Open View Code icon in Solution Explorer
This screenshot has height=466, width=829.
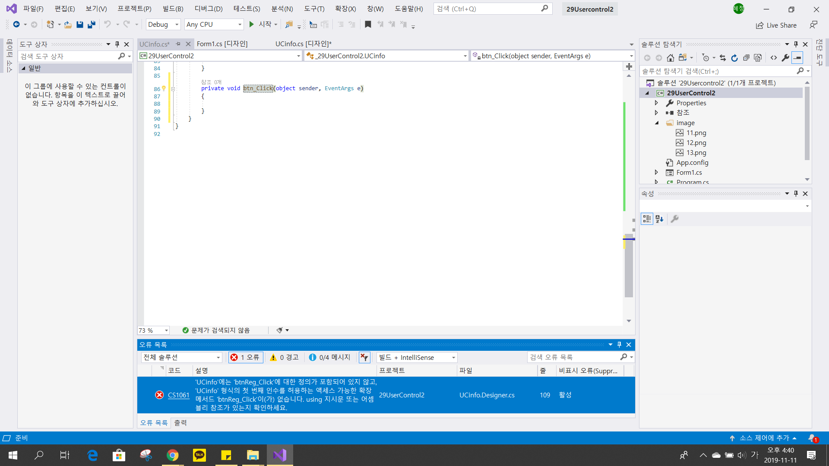point(774,58)
